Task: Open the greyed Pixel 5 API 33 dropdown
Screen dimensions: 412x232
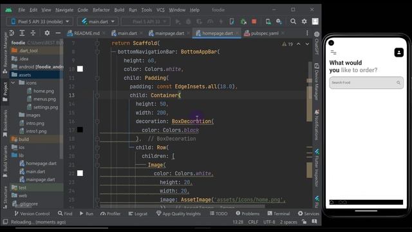Action: click(x=146, y=21)
